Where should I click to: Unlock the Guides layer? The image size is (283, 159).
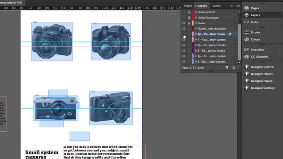(x=189, y=23)
